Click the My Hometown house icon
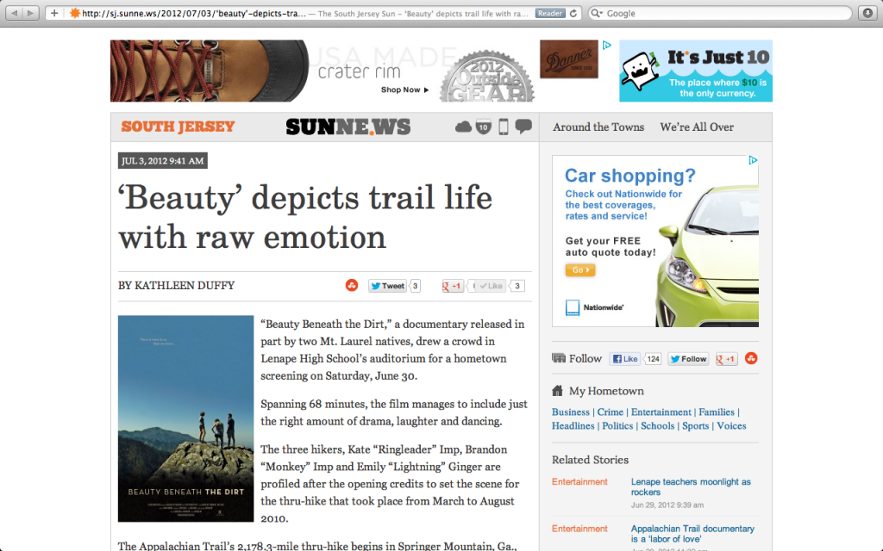Image resolution: width=883 pixels, height=551 pixels. 558,391
